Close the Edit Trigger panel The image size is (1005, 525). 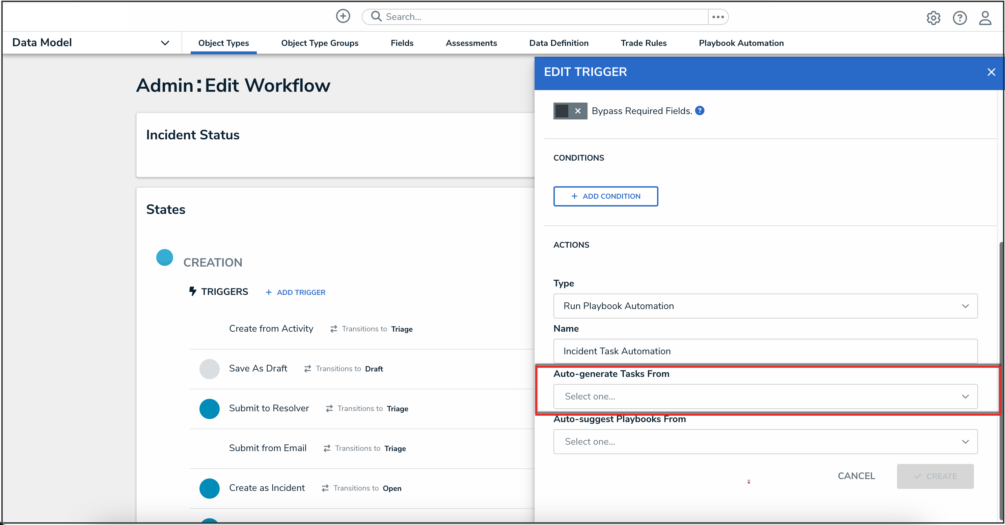click(991, 72)
